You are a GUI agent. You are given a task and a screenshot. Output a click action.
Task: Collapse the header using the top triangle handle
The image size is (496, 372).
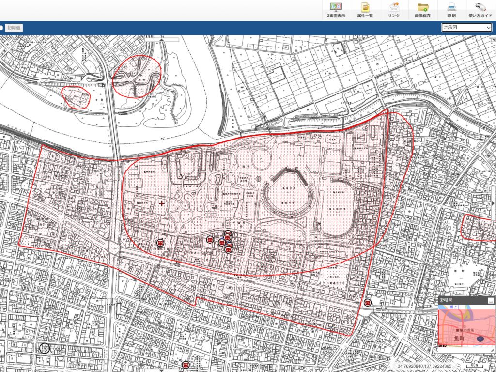[162, 40]
